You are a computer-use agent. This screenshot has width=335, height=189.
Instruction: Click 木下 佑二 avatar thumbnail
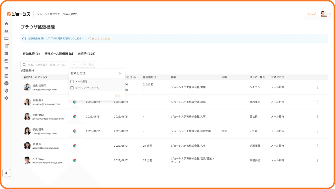[27, 161]
